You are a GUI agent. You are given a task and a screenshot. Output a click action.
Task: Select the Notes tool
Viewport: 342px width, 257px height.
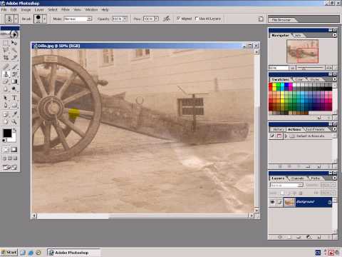point(6,114)
